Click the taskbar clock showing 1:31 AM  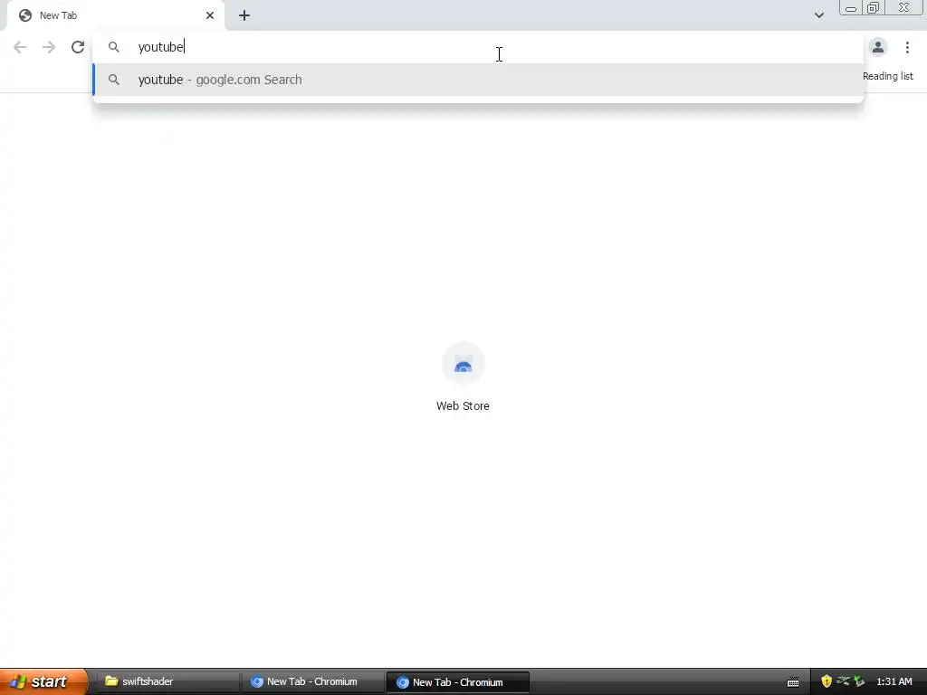894,682
